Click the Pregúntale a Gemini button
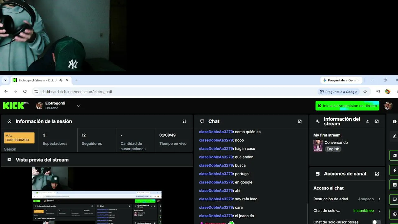 click(341, 80)
